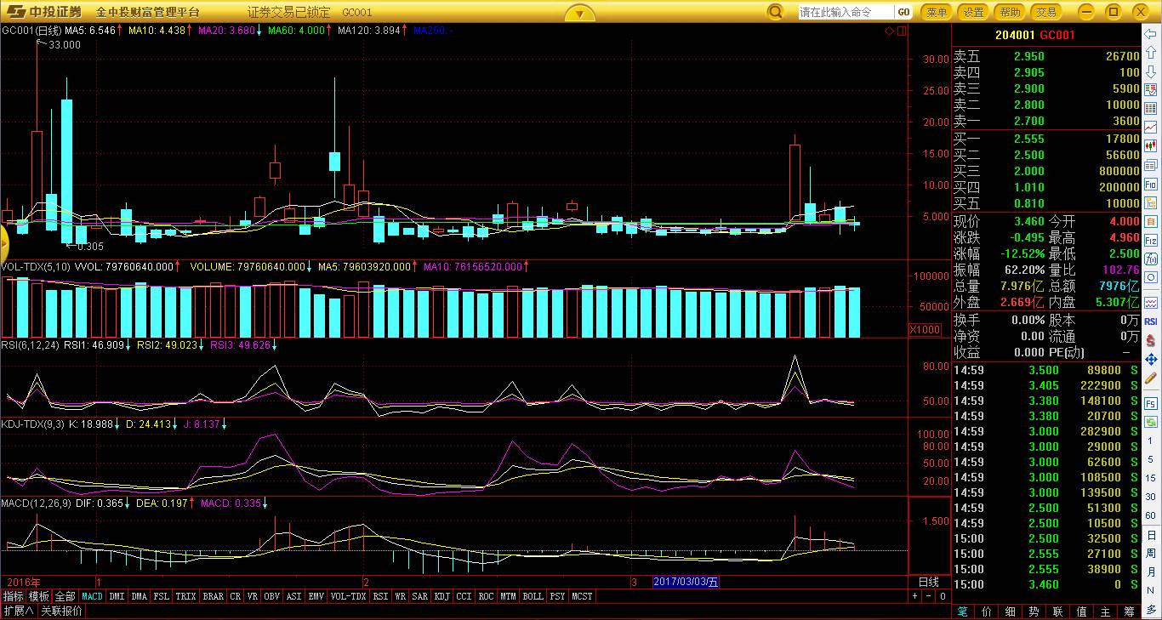Switch to the 笔 tick tab
1162x620 pixels.
point(962,611)
